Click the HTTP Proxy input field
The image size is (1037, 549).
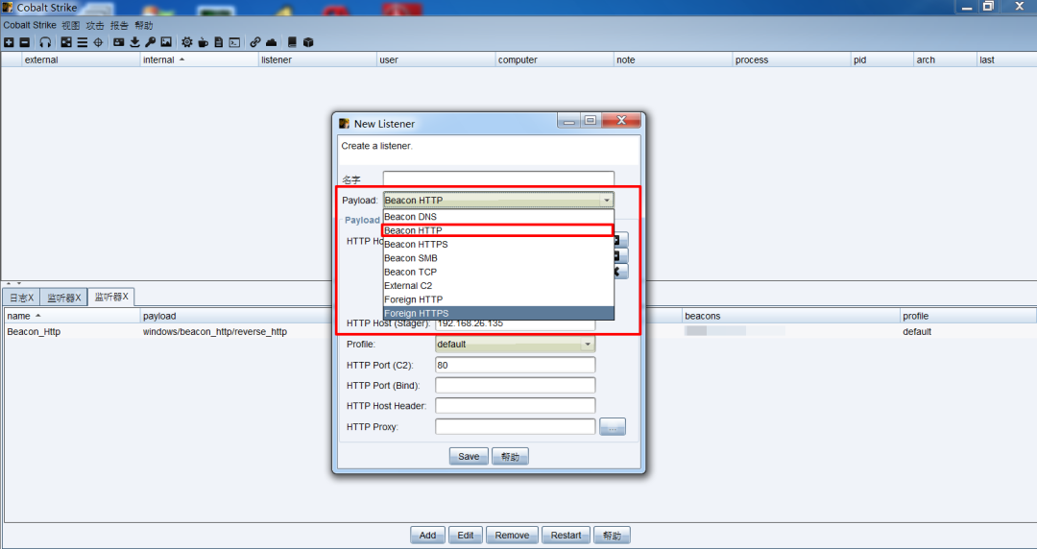point(516,427)
